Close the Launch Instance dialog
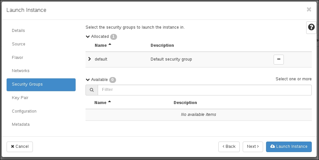Image resolution: width=319 pixels, height=160 pixels. point(309,10)
